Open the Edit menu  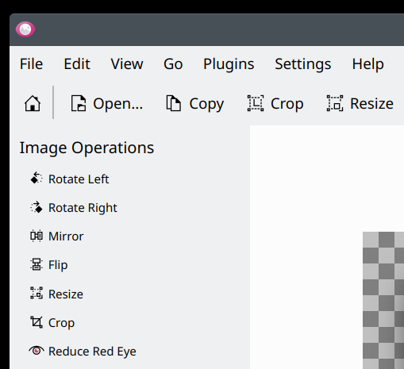click(x=77, y=64)
